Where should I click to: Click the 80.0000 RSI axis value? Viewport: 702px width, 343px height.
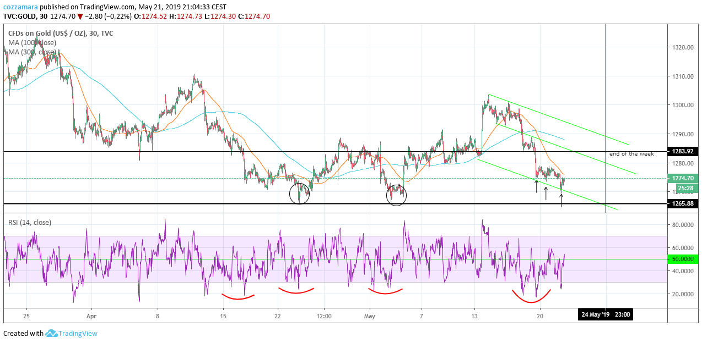683,225
